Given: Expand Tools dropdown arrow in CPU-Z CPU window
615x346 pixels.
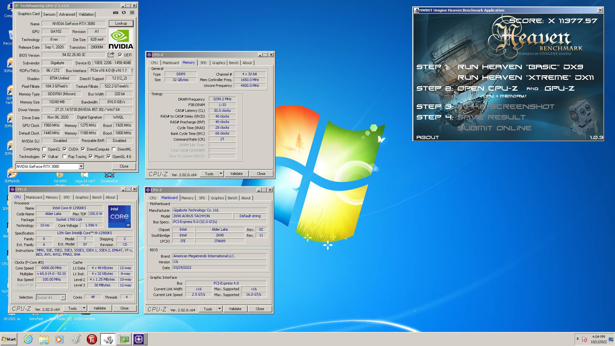Looking at the screenshot, I should pyautogui.click(x=84, y=308).
